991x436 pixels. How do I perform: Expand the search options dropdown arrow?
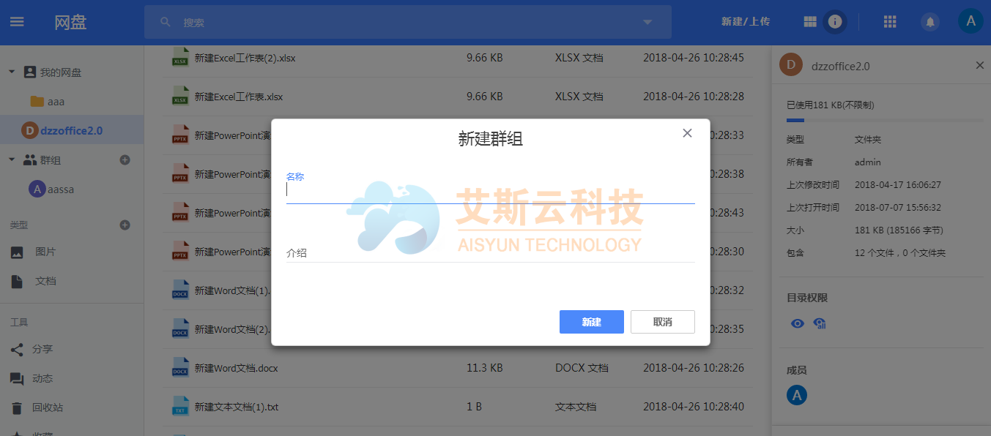(x=647, y=22)
